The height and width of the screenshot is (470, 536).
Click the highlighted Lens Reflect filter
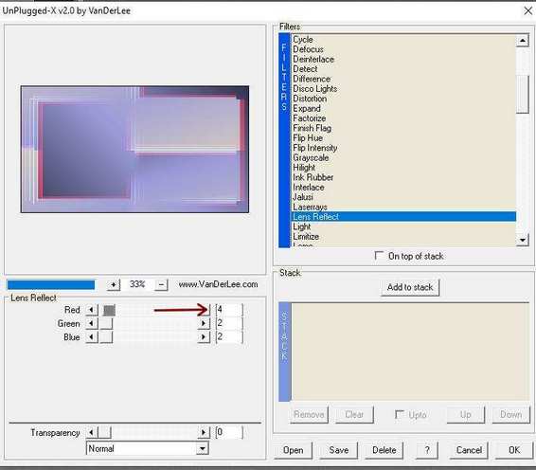point(403,217)
